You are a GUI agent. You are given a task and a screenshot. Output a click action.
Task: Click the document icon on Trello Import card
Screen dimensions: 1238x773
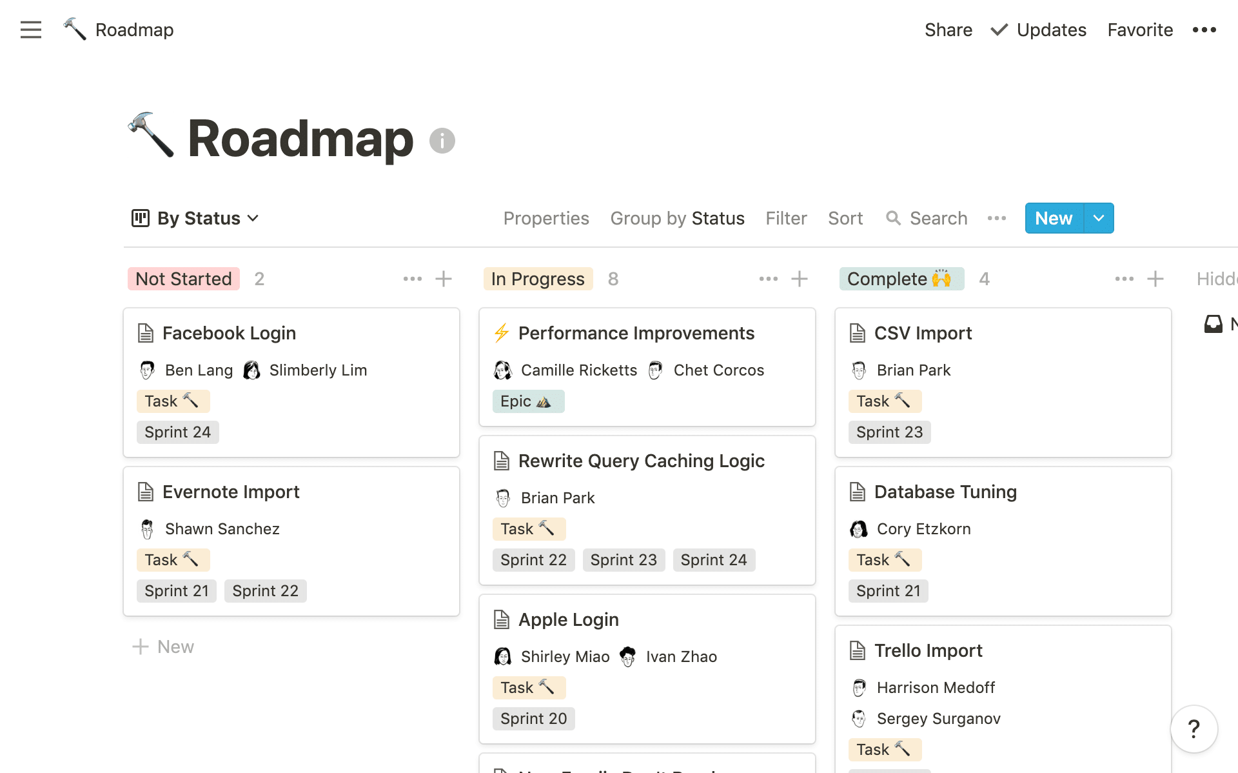click(x=857, y=650)
